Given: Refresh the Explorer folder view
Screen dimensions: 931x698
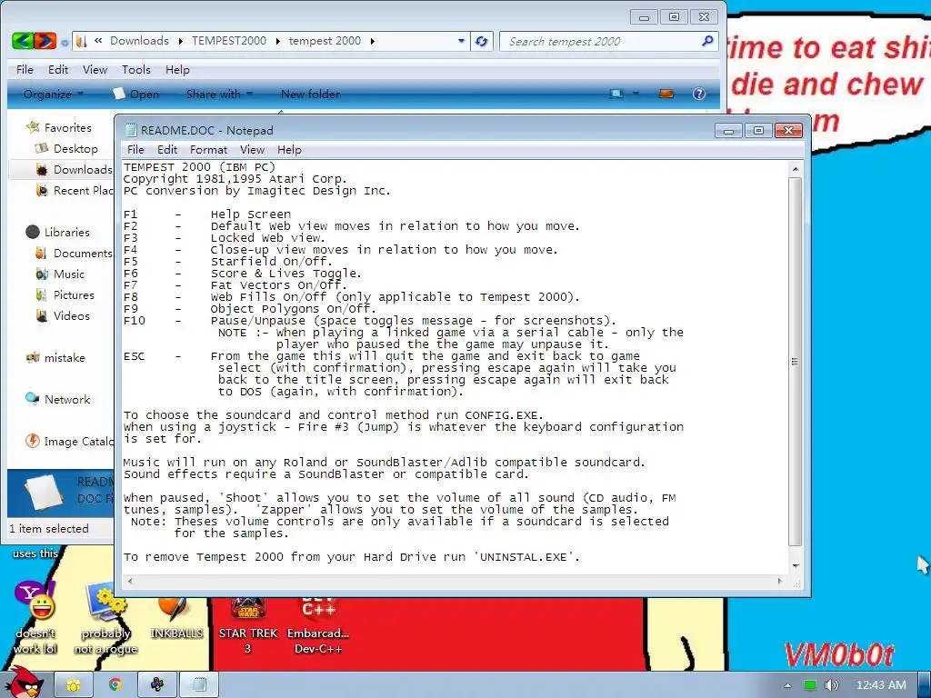Looking at the screenshot, I should click(x=482, y=41).
